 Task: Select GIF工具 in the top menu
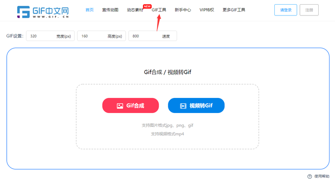pos(159,10)
